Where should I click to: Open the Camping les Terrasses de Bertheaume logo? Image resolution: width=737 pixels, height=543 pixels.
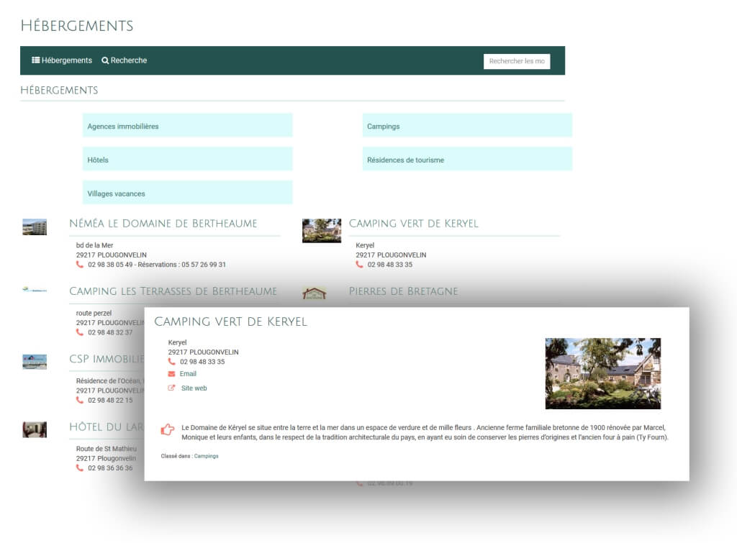[35, 290]
